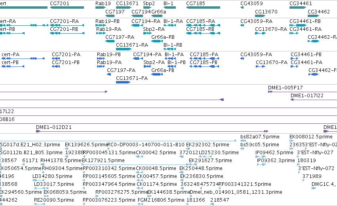This screenshot has height=206, width=337.
Task: Click the CG7194-PA protein label
Action: tap(147, 55)
